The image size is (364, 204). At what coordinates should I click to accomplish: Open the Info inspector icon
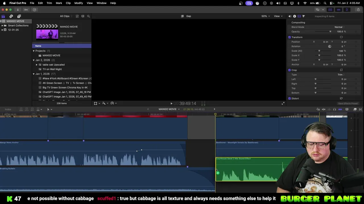(294, 16)
